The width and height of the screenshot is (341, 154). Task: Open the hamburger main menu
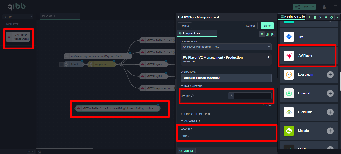(335, 7)
